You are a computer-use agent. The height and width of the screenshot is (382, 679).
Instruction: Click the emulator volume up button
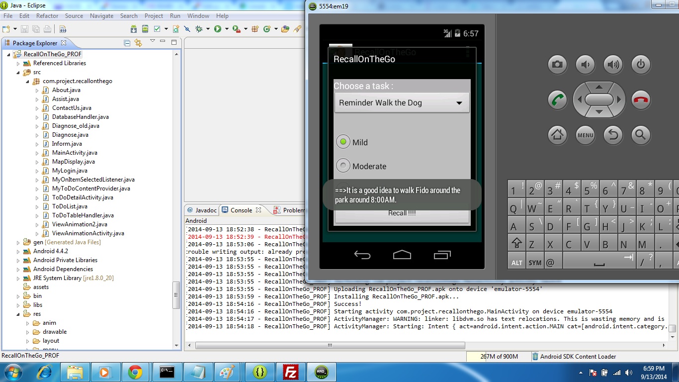click(x=613, y=64)
